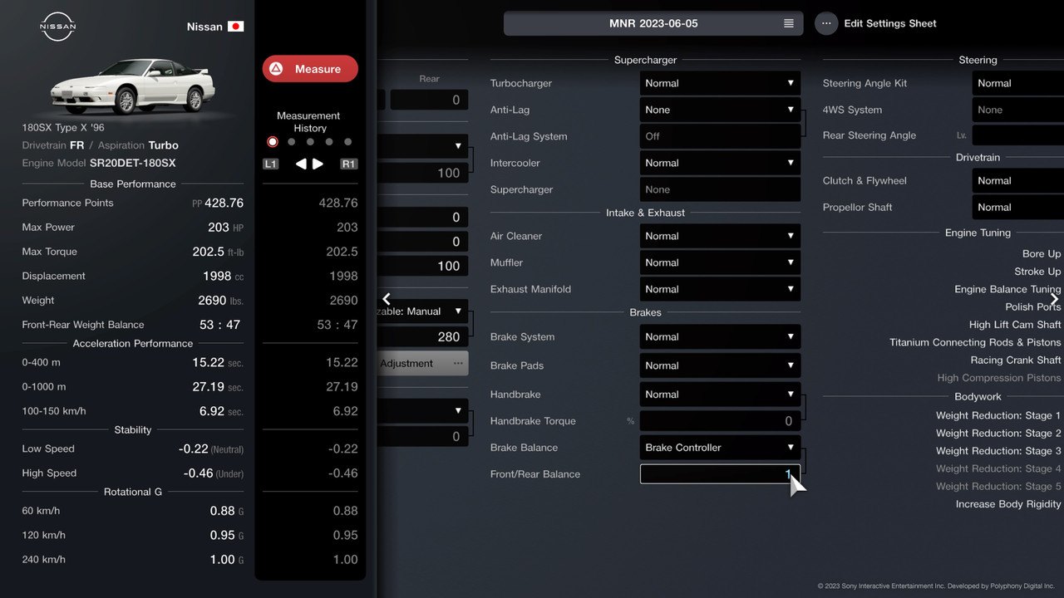Open the Anti-Lag dropdown
Viewport: 1064px width, 598px height.
click(721, 110)
